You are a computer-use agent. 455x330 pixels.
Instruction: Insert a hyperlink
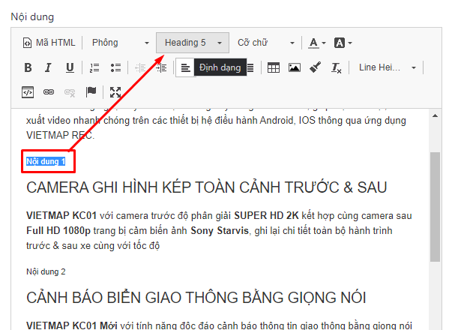49,92
